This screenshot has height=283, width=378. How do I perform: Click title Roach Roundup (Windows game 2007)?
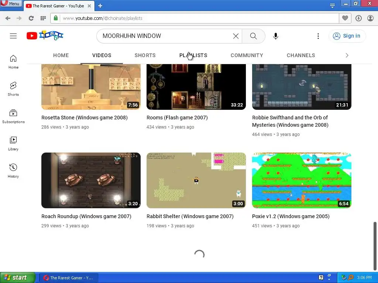(86, 216)
